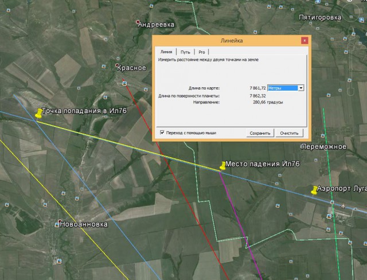
Task: Click the yellow pushpin 'Место падения Ил76'
Action: point(222,166)
